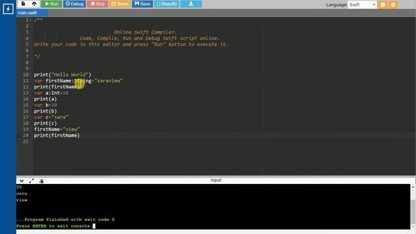Click print(firstName) on line 12
This screenshot has height=234, width=416.
pyautogui.click(x=57, y=86)
